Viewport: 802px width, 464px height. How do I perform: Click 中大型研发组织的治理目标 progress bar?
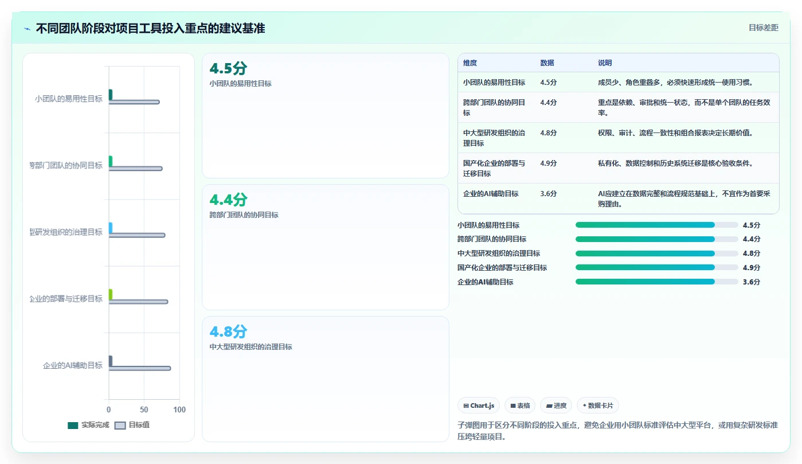(656, 254)
